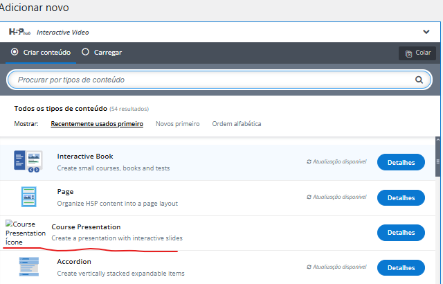Focus the Procurar por tipos de conteúdo field
Screen dimensions: 443x284
click(x=208, y=80)
